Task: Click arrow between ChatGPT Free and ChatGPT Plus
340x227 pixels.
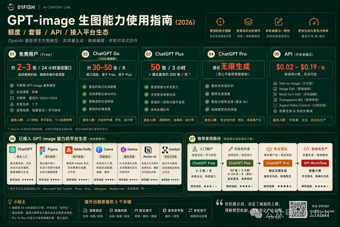Action: coord(222,163)
